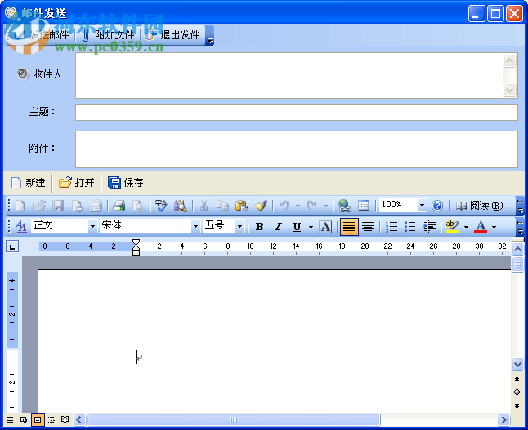Screen dimensions: 528x430
Task: Click the indent marker on horizontal ruler
Action: point(136,247)
